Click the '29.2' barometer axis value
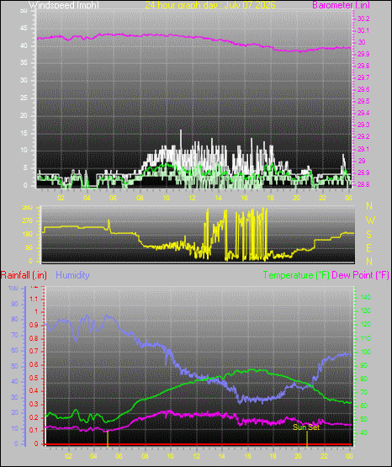Viewport: 392px width, 467px height. (x=363, y=136)
